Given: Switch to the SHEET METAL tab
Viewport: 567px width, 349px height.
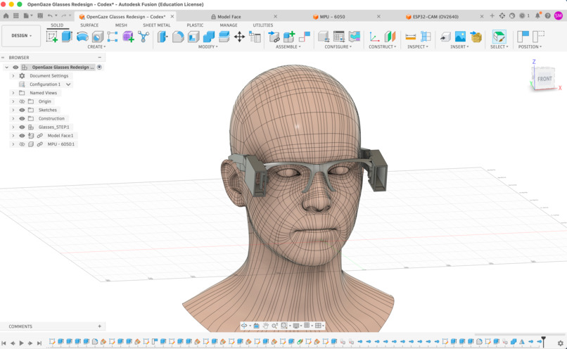Looking at the screenshot, I should (157, 25).
